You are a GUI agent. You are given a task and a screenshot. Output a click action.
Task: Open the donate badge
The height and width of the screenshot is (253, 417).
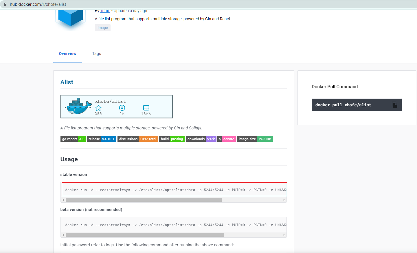(227, 139)
